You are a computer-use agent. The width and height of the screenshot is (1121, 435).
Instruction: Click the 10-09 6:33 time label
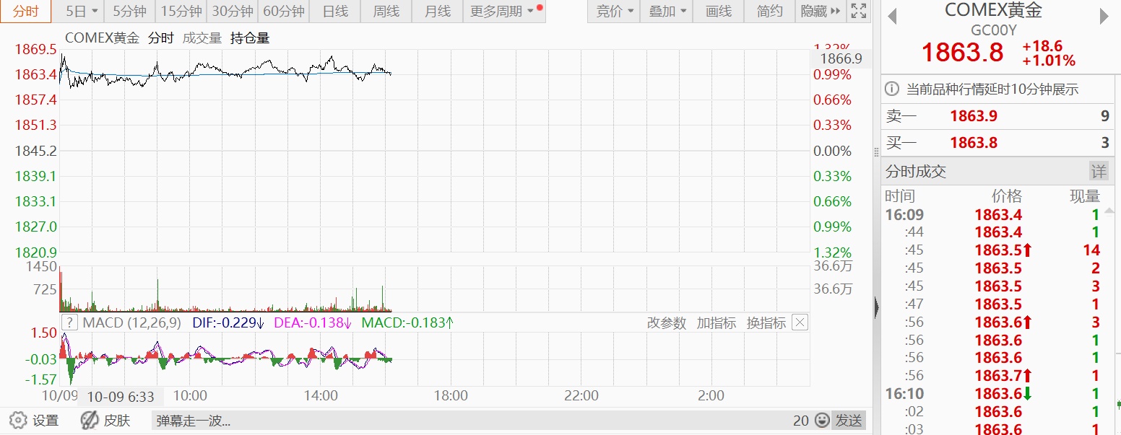[x=121, y=396]
